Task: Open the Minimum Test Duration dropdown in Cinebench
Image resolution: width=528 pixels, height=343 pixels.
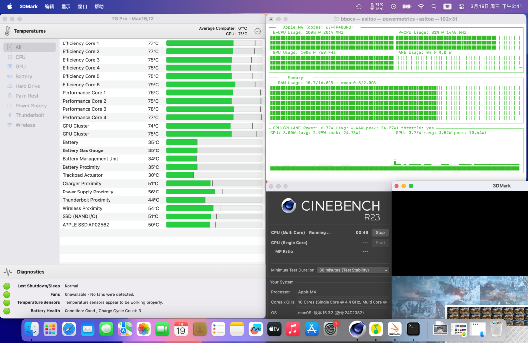Action: [353, 270]
